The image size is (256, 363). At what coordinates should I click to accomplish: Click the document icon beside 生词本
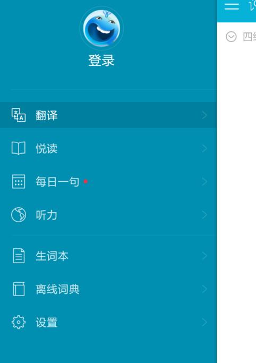click(19, 256)
